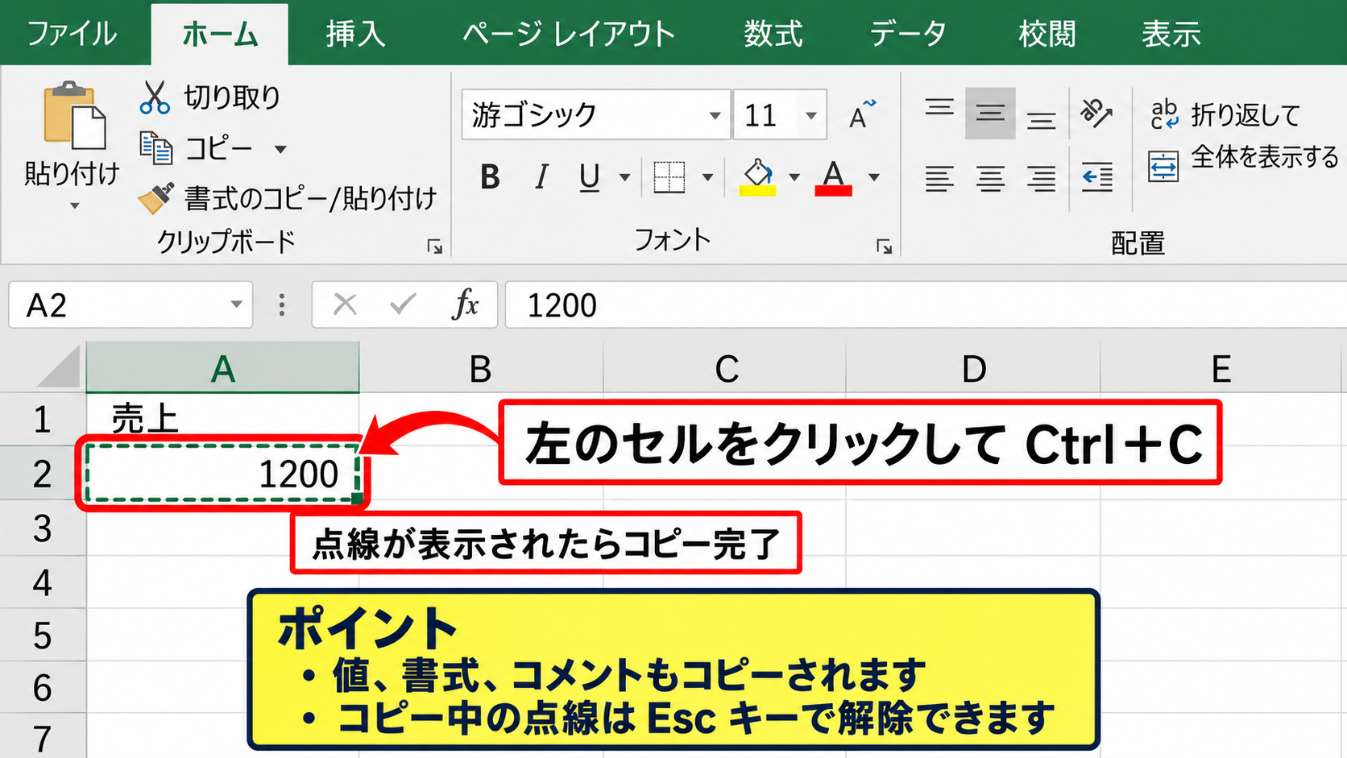Align text to vertical middle

[990, 114]
